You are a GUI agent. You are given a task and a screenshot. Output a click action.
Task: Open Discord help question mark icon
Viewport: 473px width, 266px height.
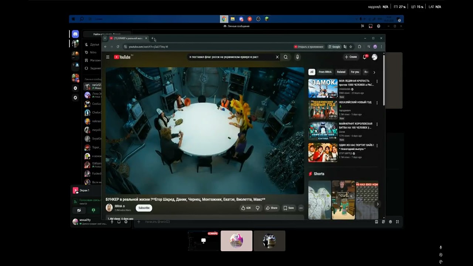378,26
